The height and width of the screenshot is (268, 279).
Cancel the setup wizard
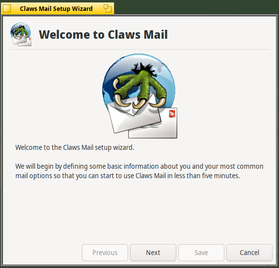[x=249, y=253]
